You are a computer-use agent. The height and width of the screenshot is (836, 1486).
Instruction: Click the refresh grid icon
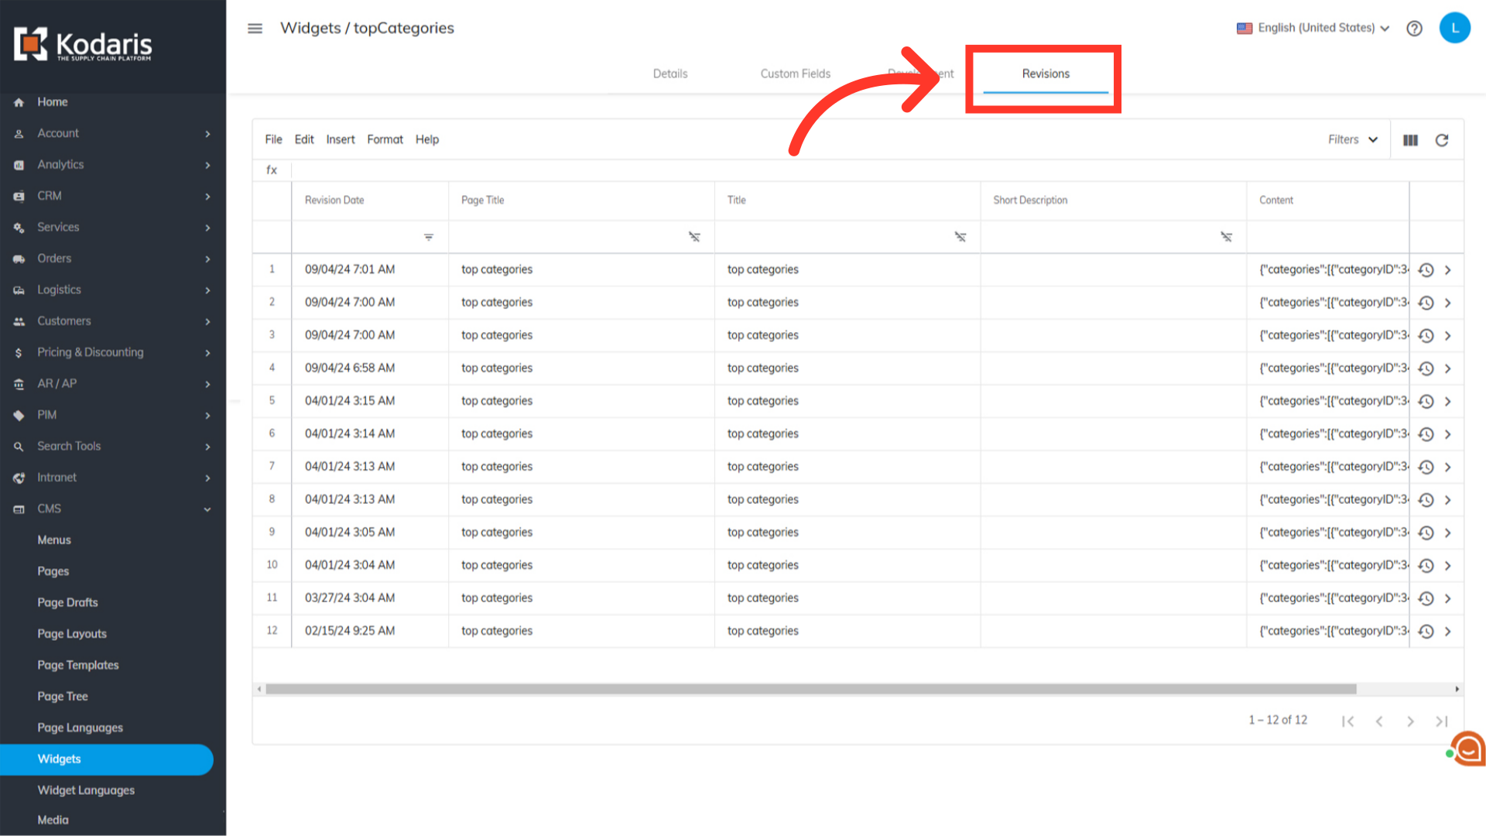(1441, 140)
